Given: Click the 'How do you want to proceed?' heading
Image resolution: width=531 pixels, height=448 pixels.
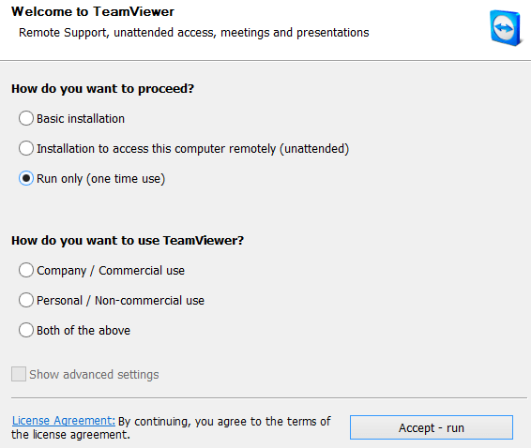Looking at the screenshot, I should 102,89.
